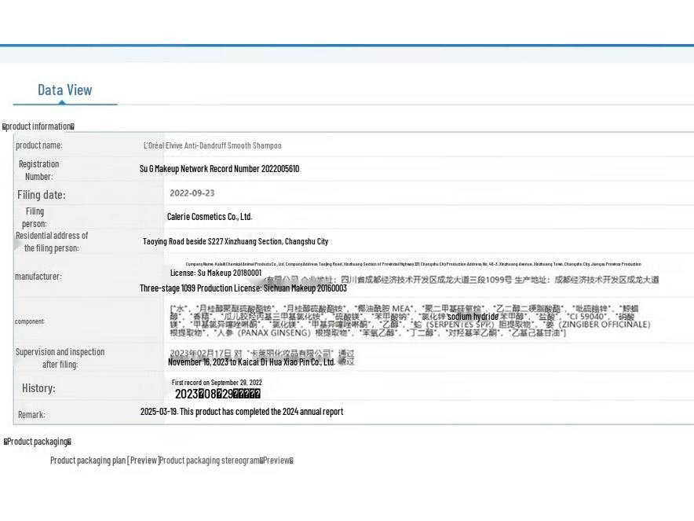The image size is (694, 521).
Task: Click the 2024 annual report remark
Action: pos(241,412)
